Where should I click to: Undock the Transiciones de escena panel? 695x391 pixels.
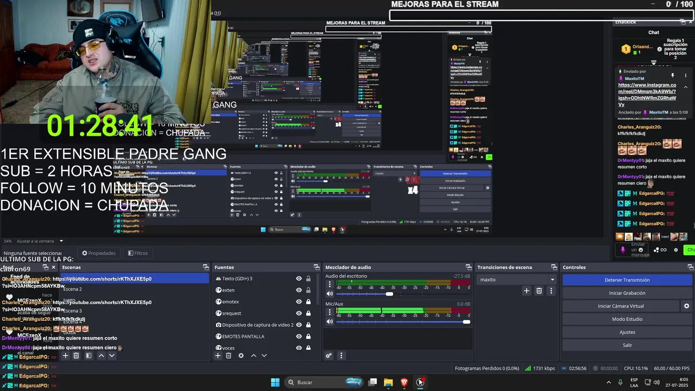pos(554,267)
